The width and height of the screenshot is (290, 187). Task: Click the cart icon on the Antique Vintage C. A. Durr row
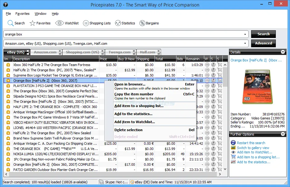tap(220, 143)
